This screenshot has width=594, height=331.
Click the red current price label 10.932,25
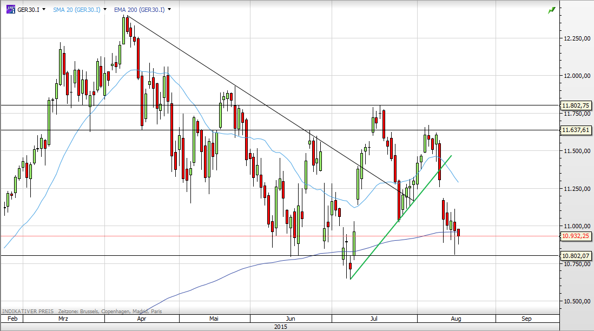[x=576, y=236]
